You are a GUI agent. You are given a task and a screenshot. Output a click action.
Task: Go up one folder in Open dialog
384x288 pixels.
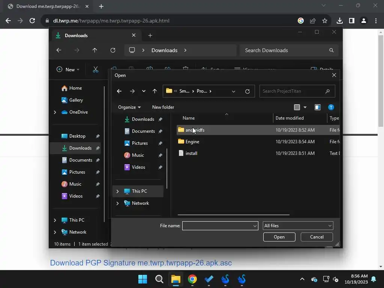pos(154,91)
